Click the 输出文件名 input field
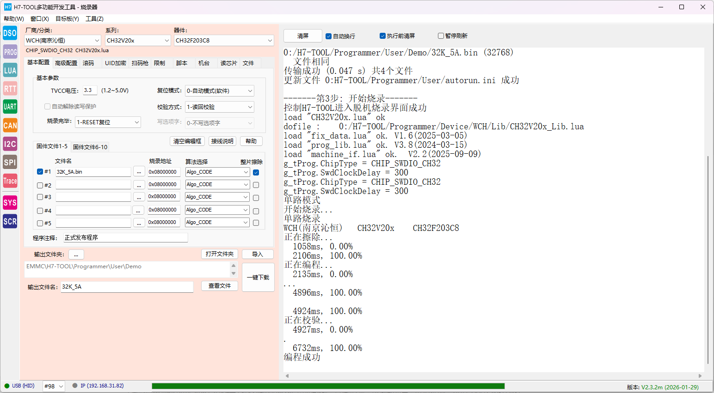 127,287
